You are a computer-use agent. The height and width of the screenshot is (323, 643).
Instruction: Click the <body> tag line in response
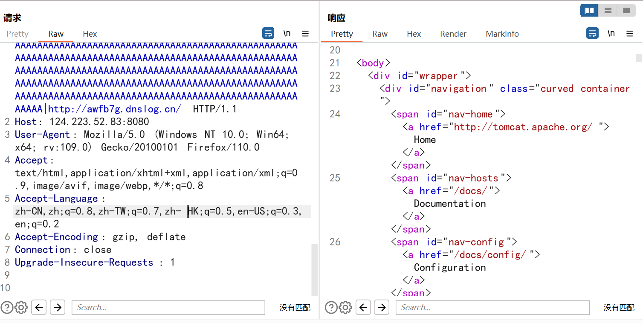[373, 63]
